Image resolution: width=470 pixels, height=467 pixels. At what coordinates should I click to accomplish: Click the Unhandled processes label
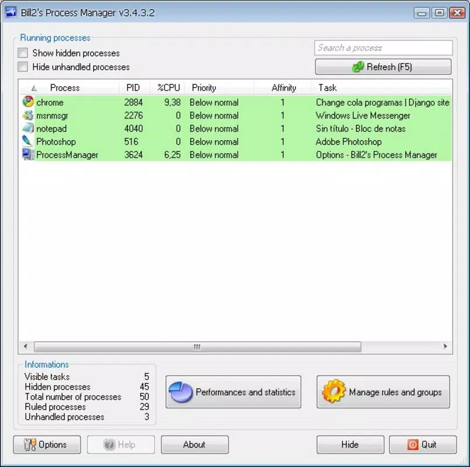[x=64, y=417]
